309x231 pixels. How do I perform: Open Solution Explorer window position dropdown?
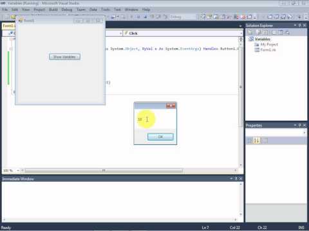point(295,25)
